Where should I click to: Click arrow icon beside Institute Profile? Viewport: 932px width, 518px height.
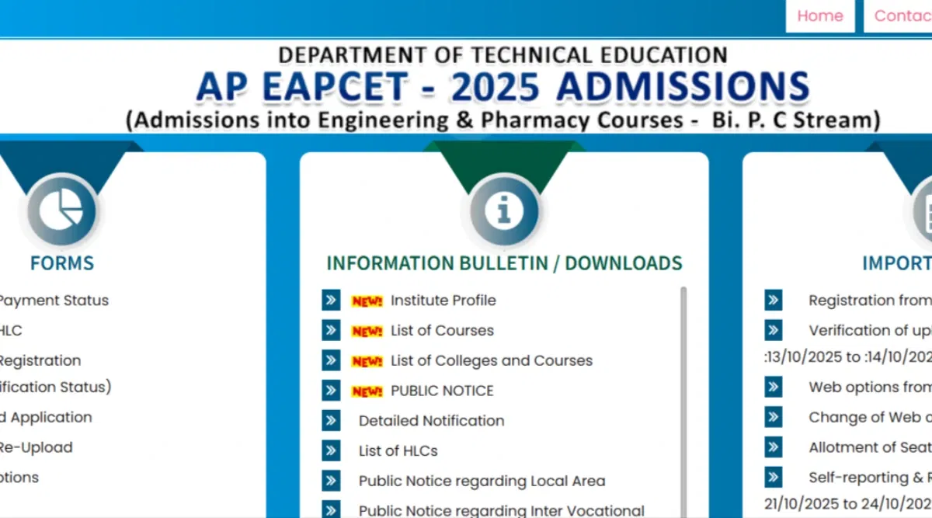332,301
